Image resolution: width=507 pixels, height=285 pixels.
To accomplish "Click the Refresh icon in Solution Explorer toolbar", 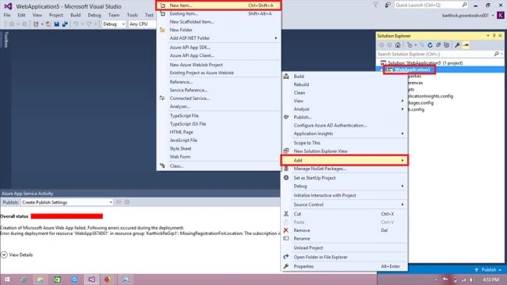I will pyautogui.click(x=430, y=45).
